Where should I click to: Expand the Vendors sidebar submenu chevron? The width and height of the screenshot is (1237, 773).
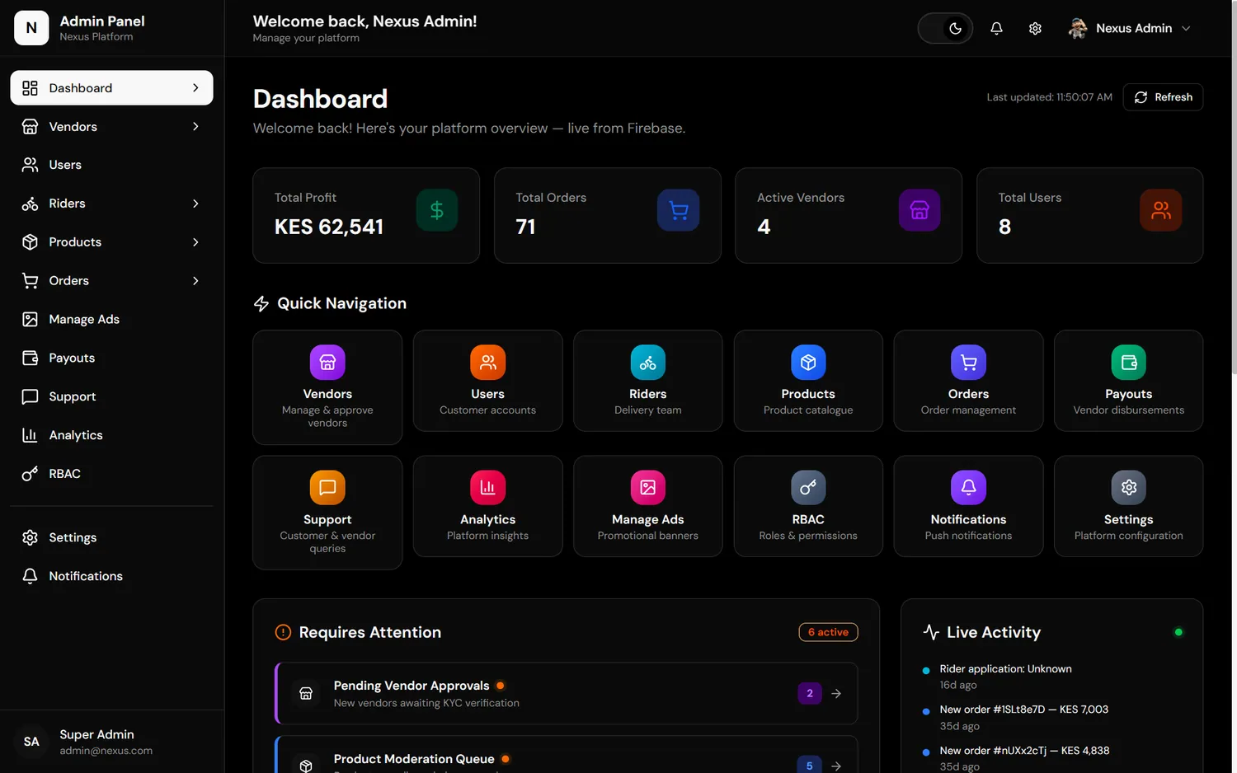point(195,127)
